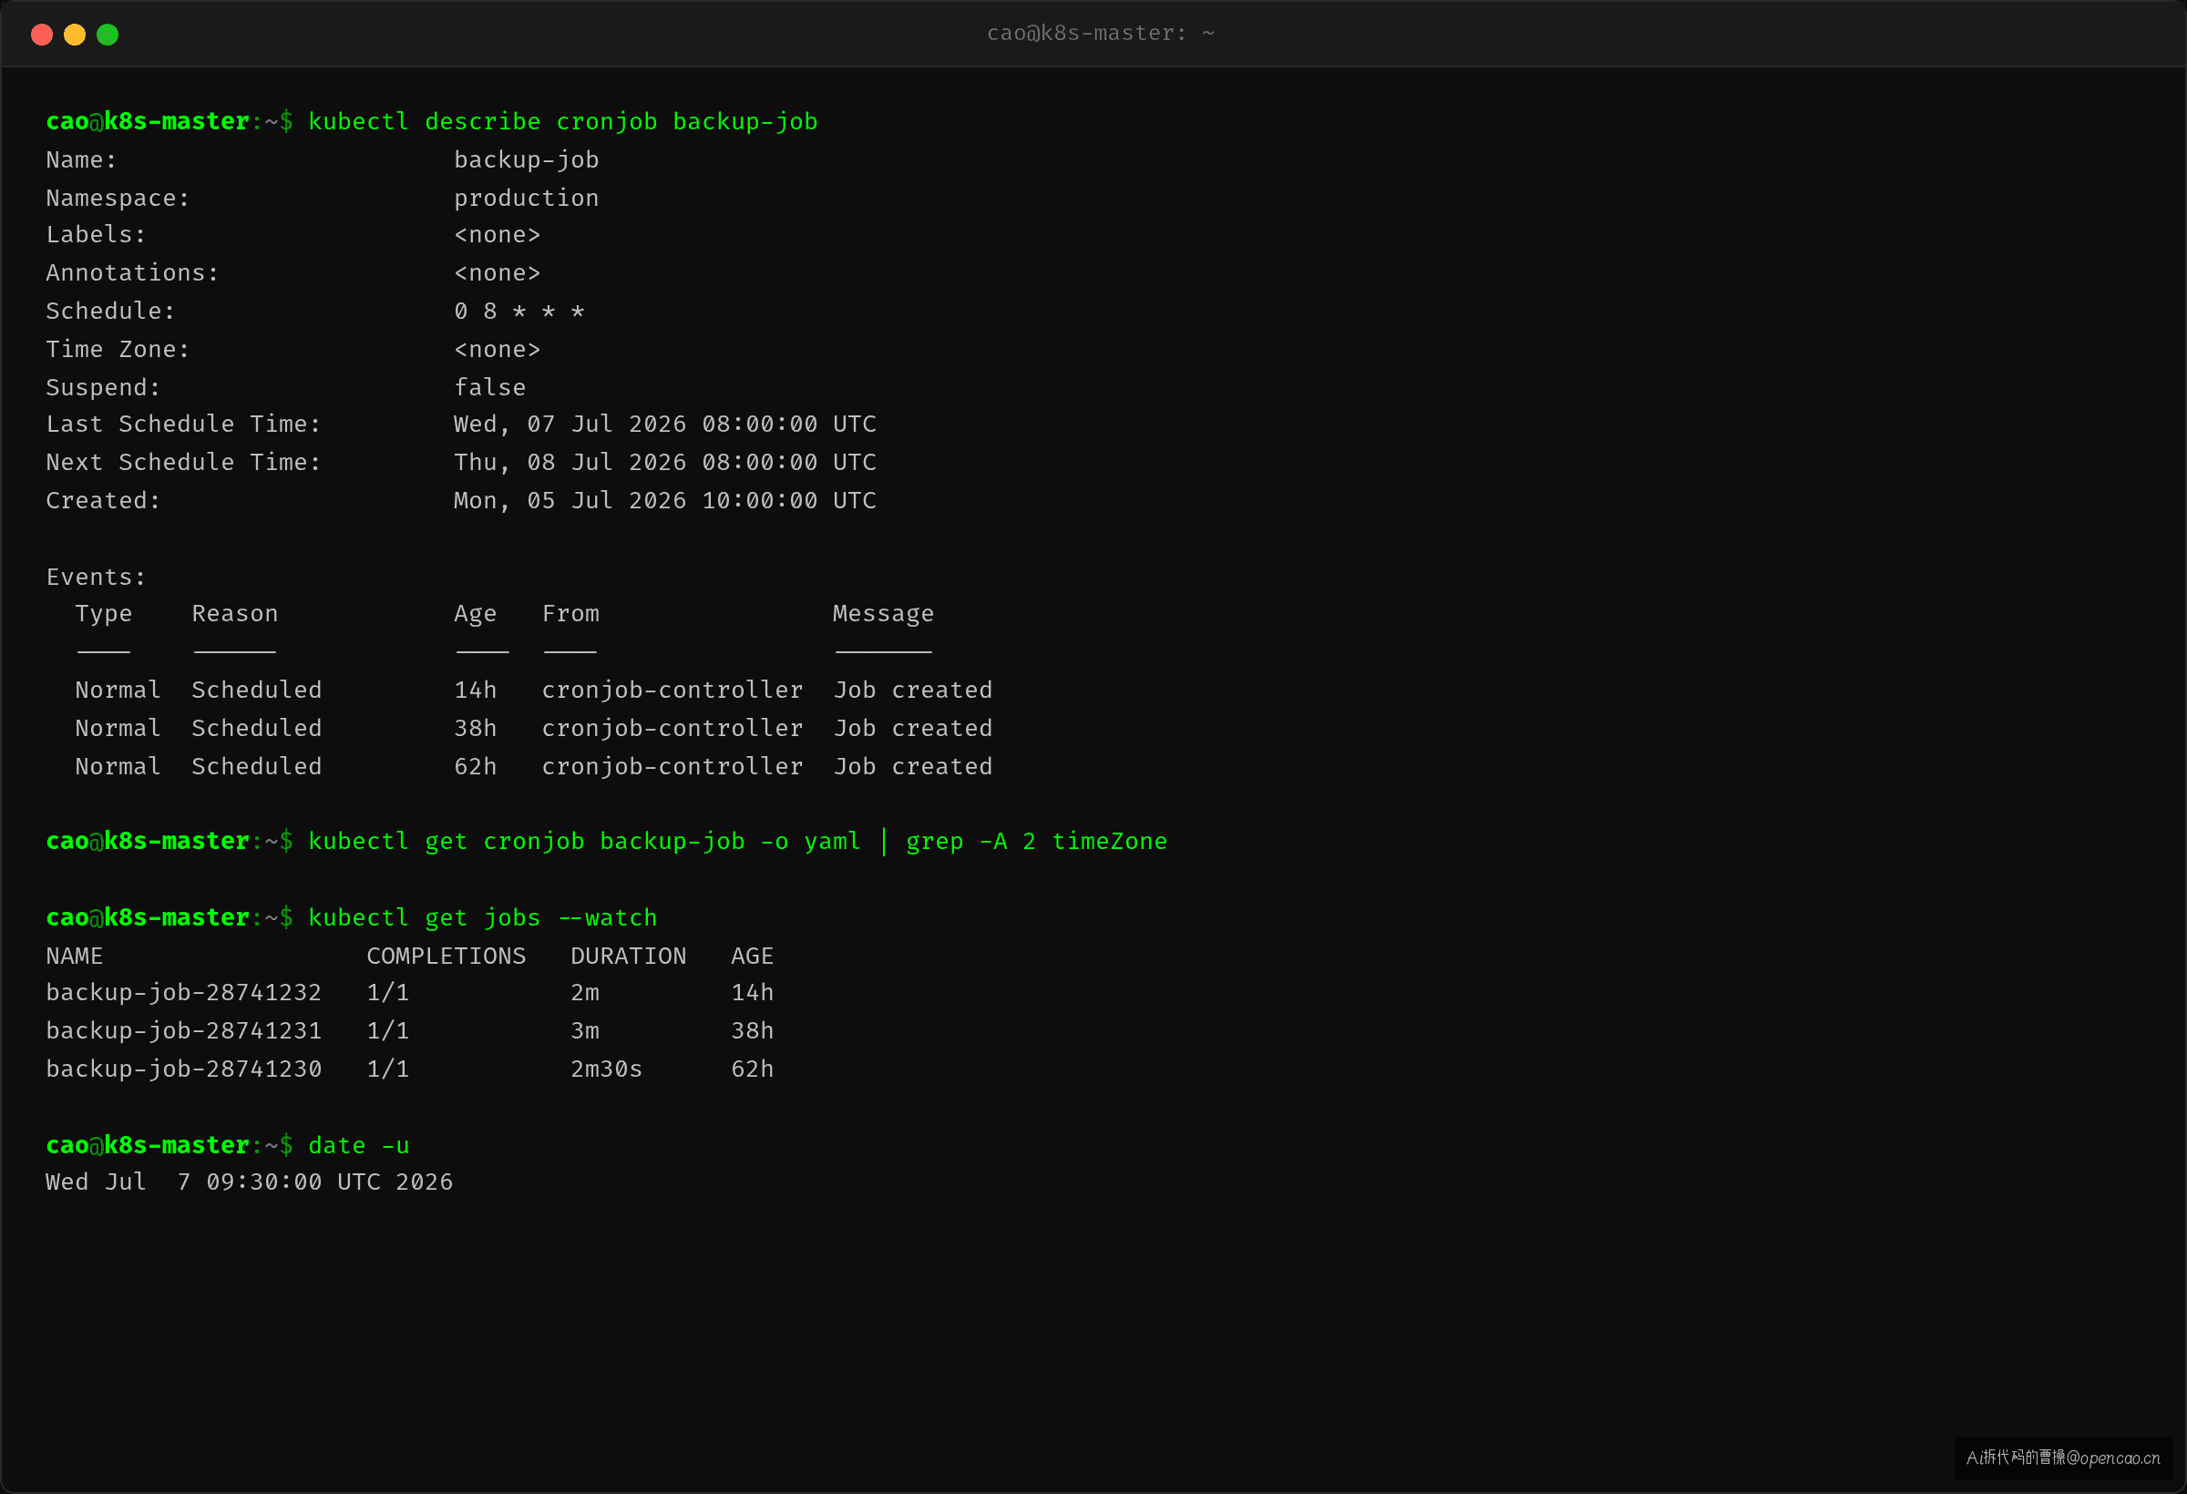Viewport: 2187px width, 1494px height.
Task: Click the yellow minimize window button
Action: point(75,35)
